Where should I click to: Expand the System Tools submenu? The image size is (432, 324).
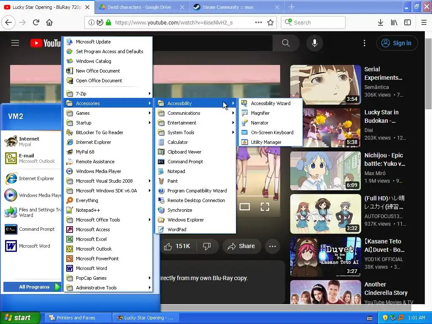click(196, 132)
